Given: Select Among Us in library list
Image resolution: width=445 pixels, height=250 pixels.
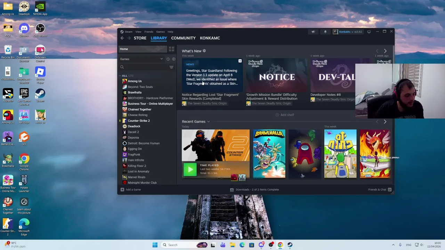Looking at the screenshot, I should click(135, 81).
